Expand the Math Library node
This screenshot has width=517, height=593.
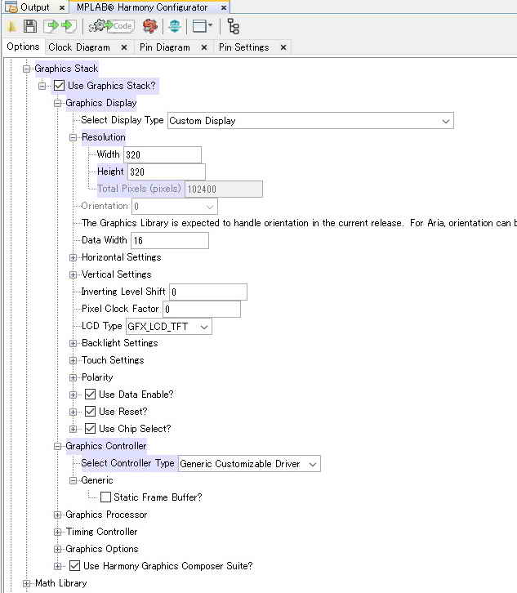tap(26, 583)
